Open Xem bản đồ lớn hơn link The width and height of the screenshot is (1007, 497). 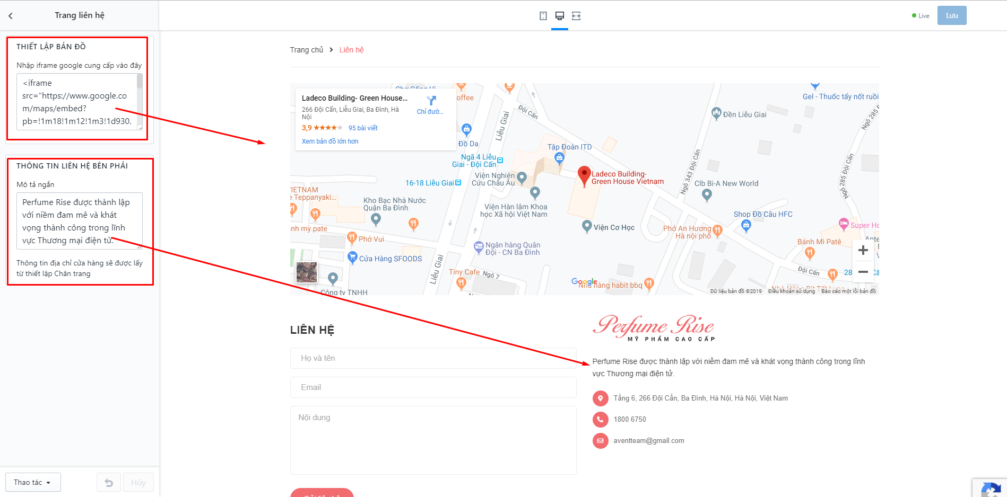tap(330, 141)
